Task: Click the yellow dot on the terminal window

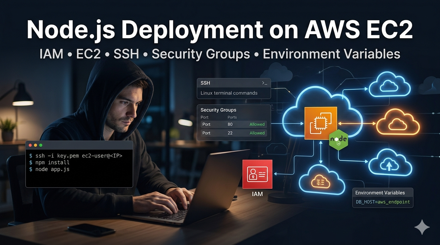Action: [35, 145]
